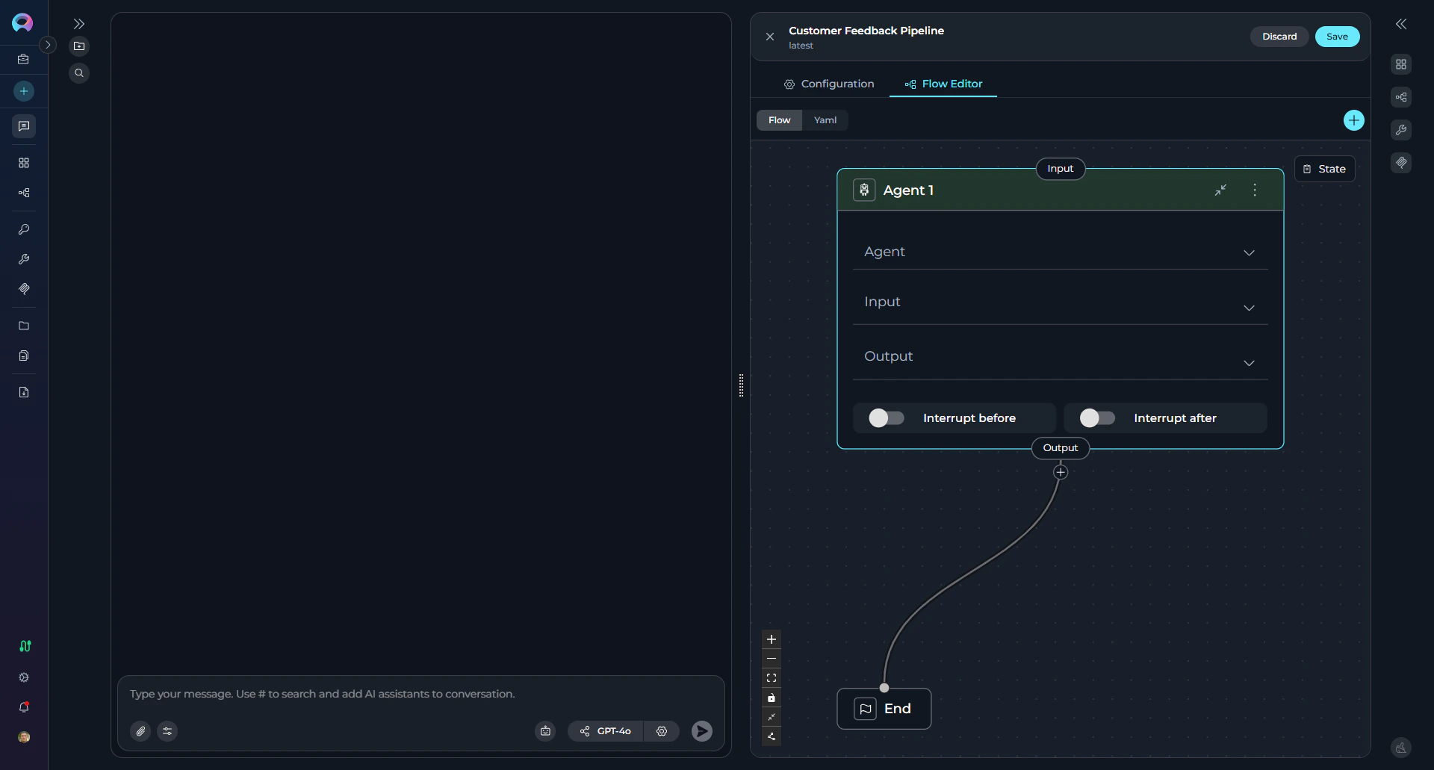Screen dimensions: 1434x770
Task: Attach a file with the paperclip icon
Action: (140, 731)
